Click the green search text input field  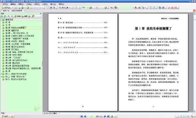pyautogui.click(x=125, y=7)
